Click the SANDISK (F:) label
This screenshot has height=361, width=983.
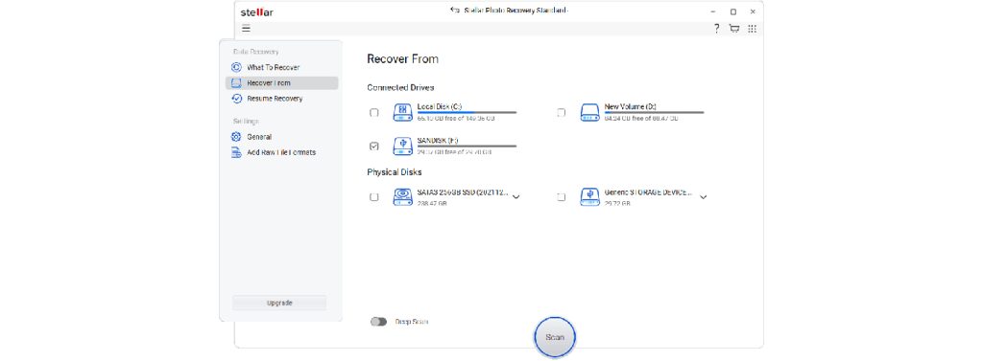coord(438,140)
